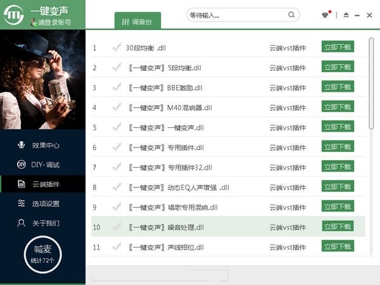The image size is (380, 285).
Task: Toggle checkmark for 30段均衡 .dll
Action: [x=116, y=47]
